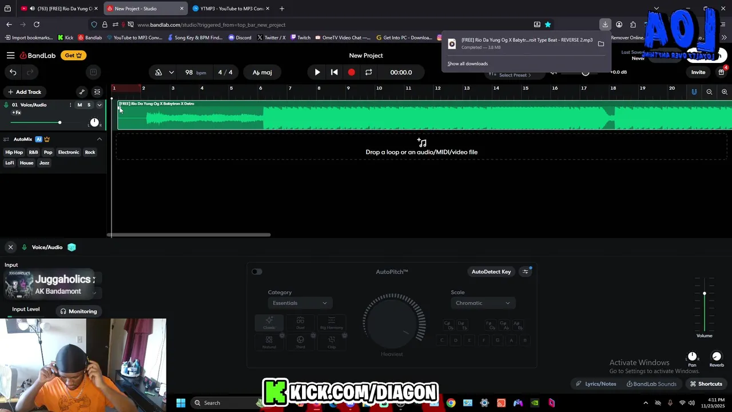The image size is (732, 412).
Task: Expand the Voice/Audio track chevron
Action: coord(99,105)
